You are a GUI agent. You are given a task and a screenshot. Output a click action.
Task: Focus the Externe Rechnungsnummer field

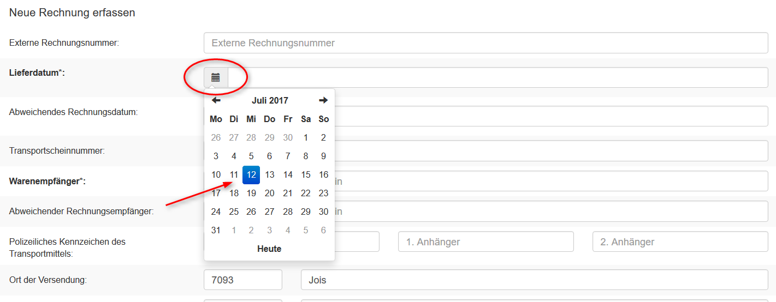tap(485, 43)
